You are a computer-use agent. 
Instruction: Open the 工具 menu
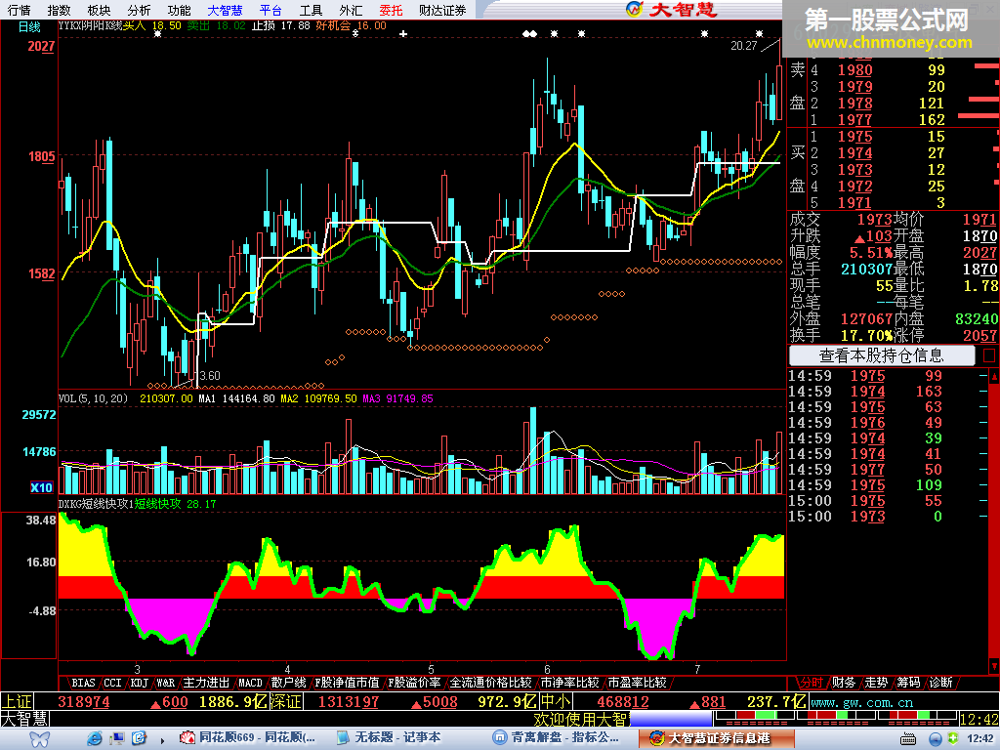coord(312,10)
